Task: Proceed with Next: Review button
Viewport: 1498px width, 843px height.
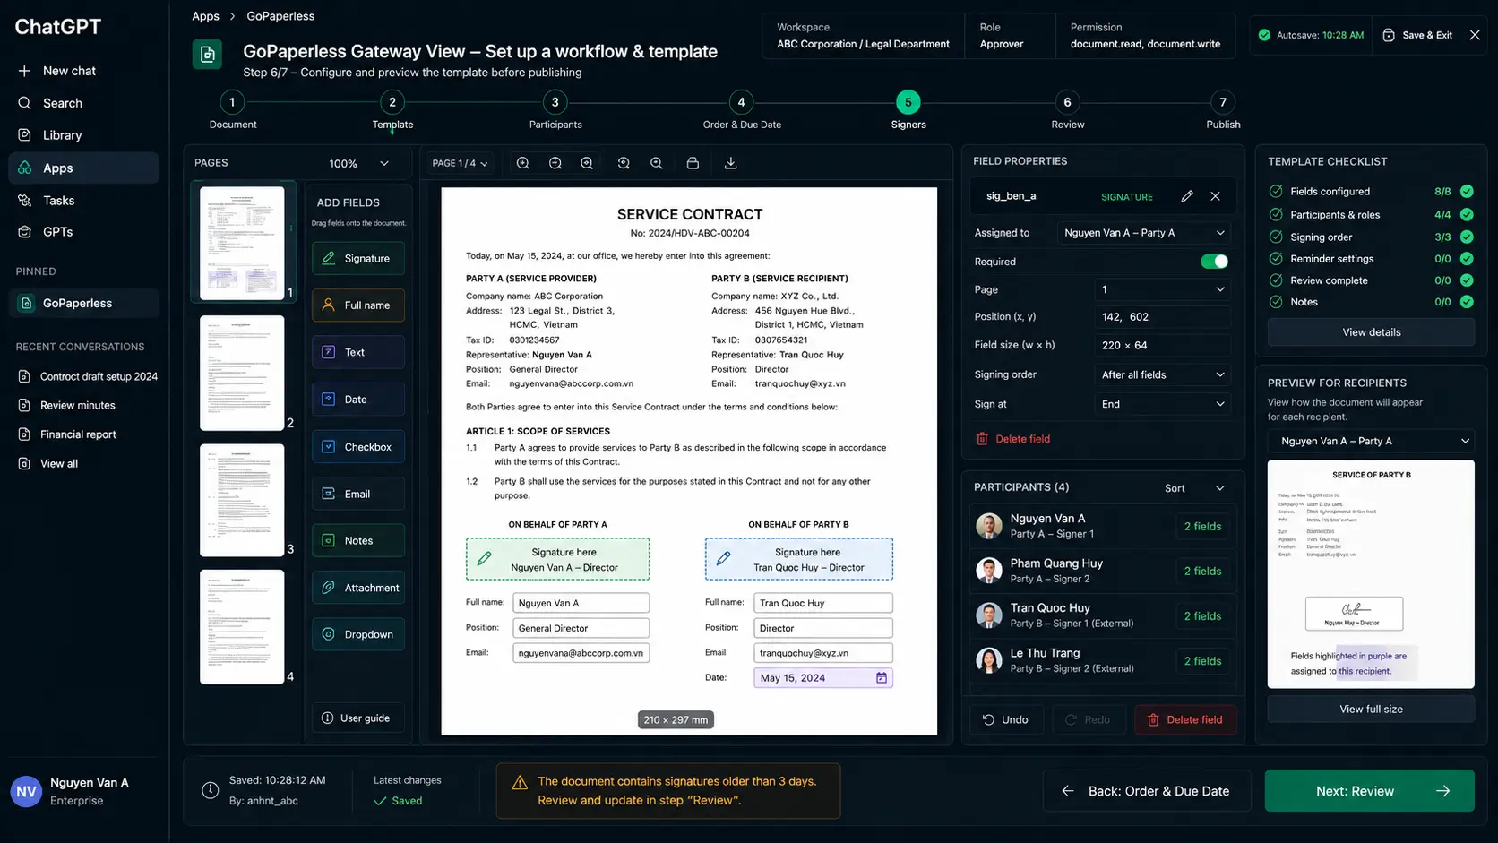Action: [x=1369, y=791]
